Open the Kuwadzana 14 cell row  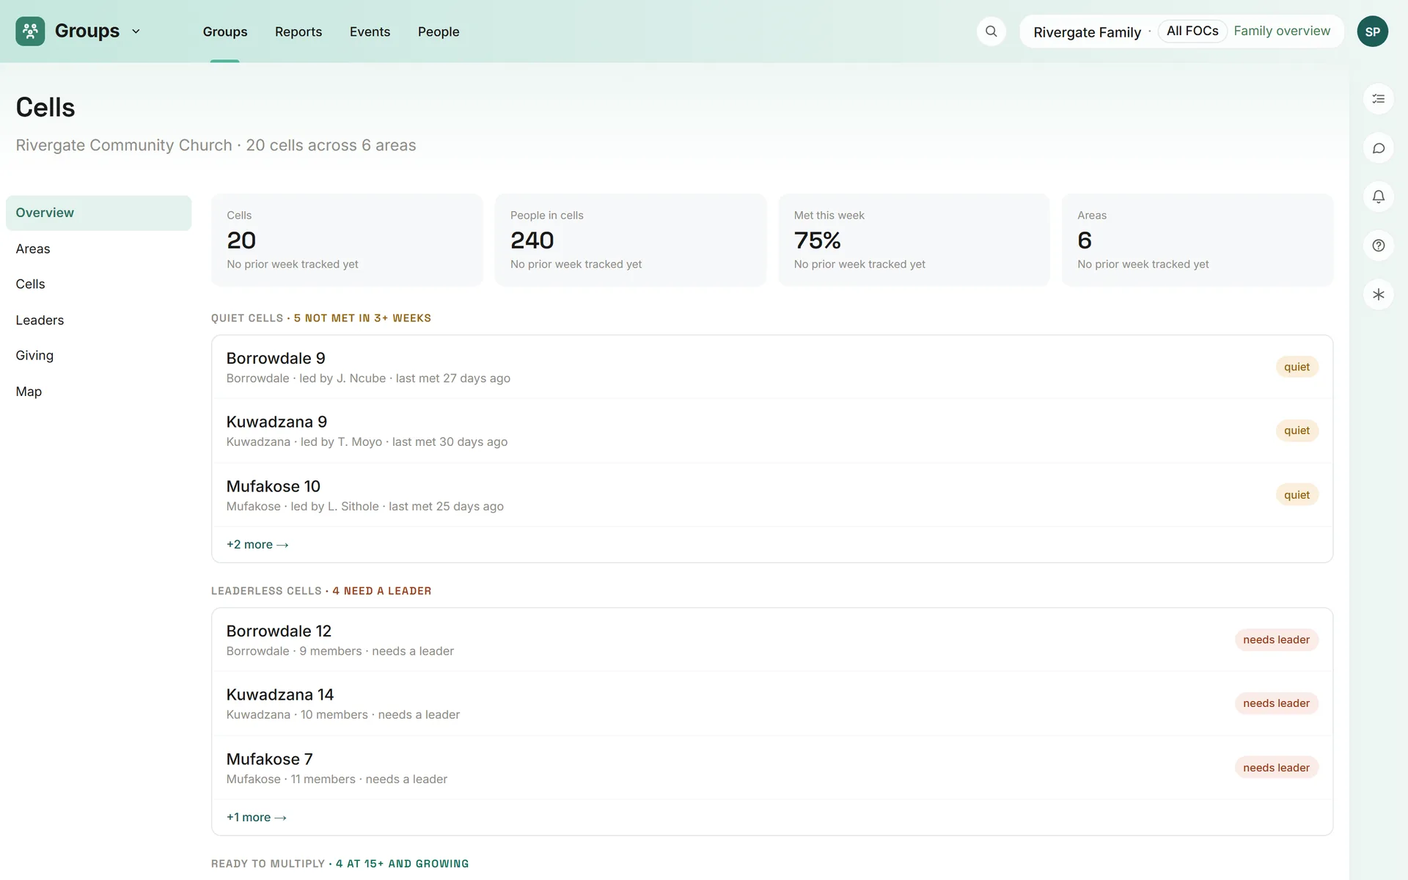pos(771,704)
